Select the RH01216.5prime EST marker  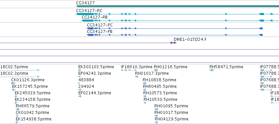(156, 70)
